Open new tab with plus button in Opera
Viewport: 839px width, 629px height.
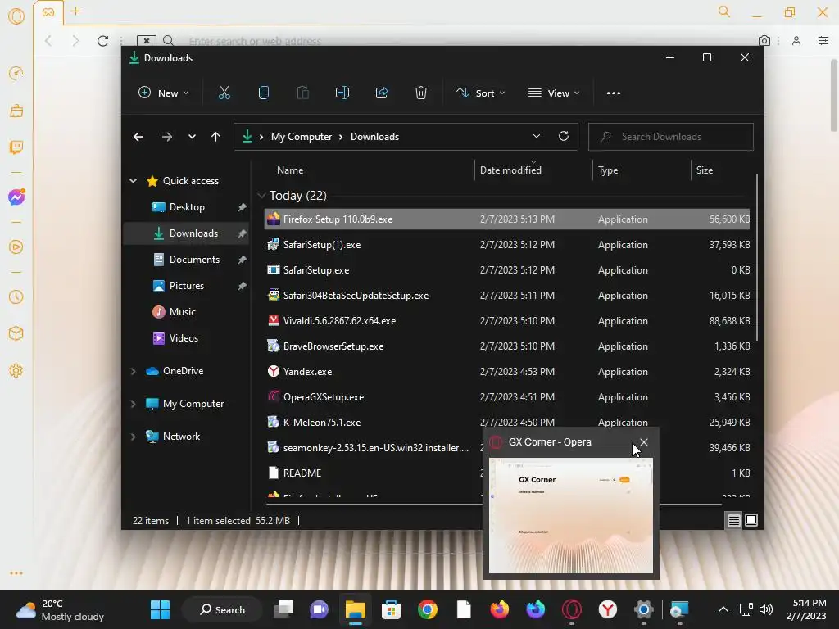pyautogui.click(x=76, y=11)
